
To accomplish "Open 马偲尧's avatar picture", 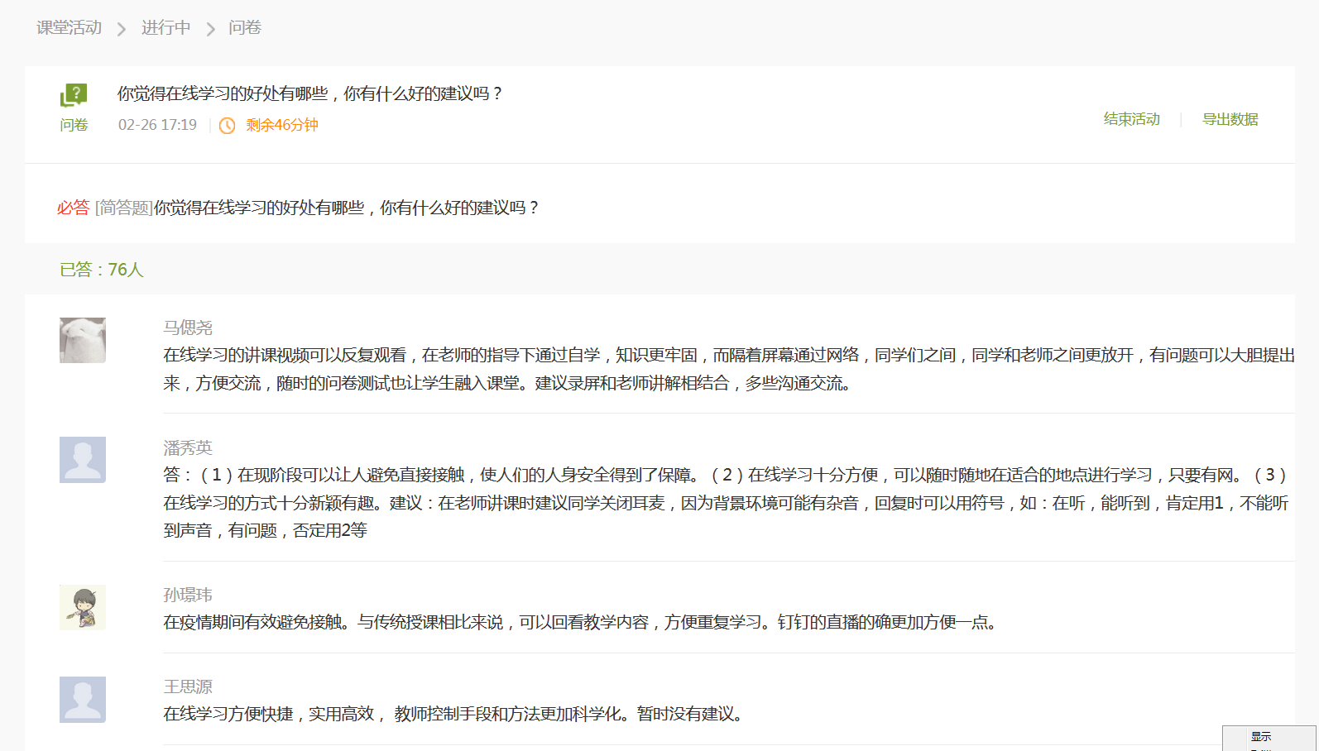I will tap(83, 340).
